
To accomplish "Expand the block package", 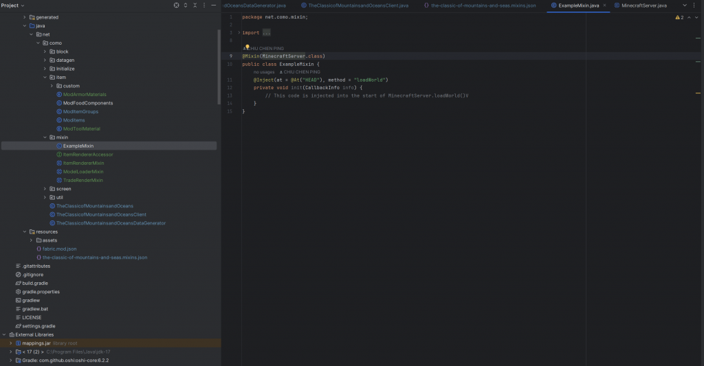I will tap(45, 52).
